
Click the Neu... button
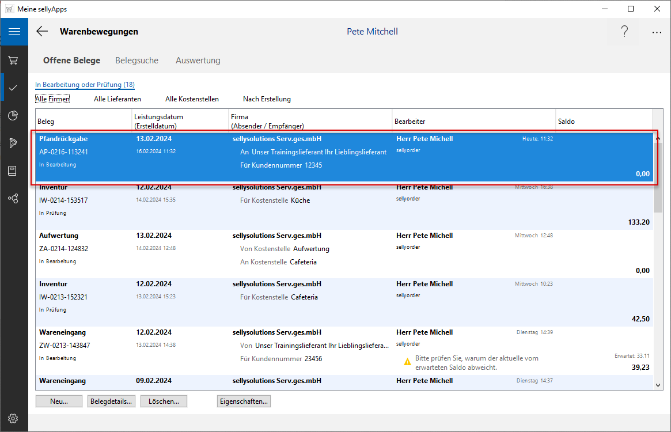[x=59, y=401]
